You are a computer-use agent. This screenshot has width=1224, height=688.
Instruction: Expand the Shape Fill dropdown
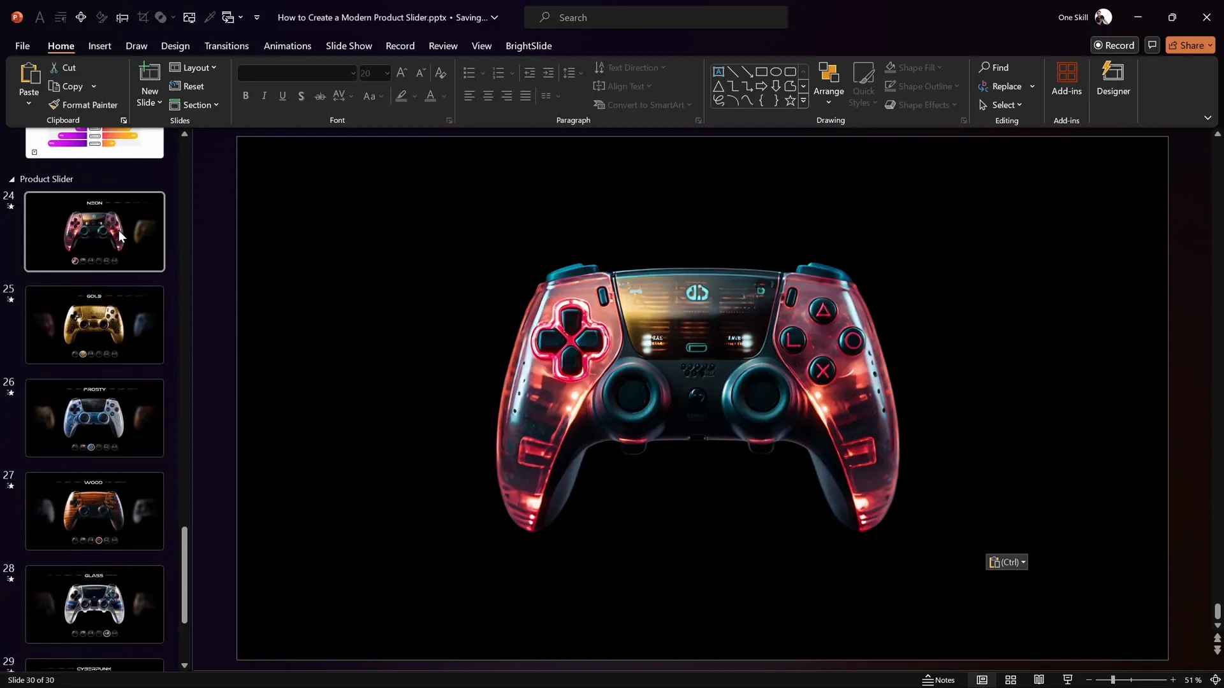[x=939, y=68]
